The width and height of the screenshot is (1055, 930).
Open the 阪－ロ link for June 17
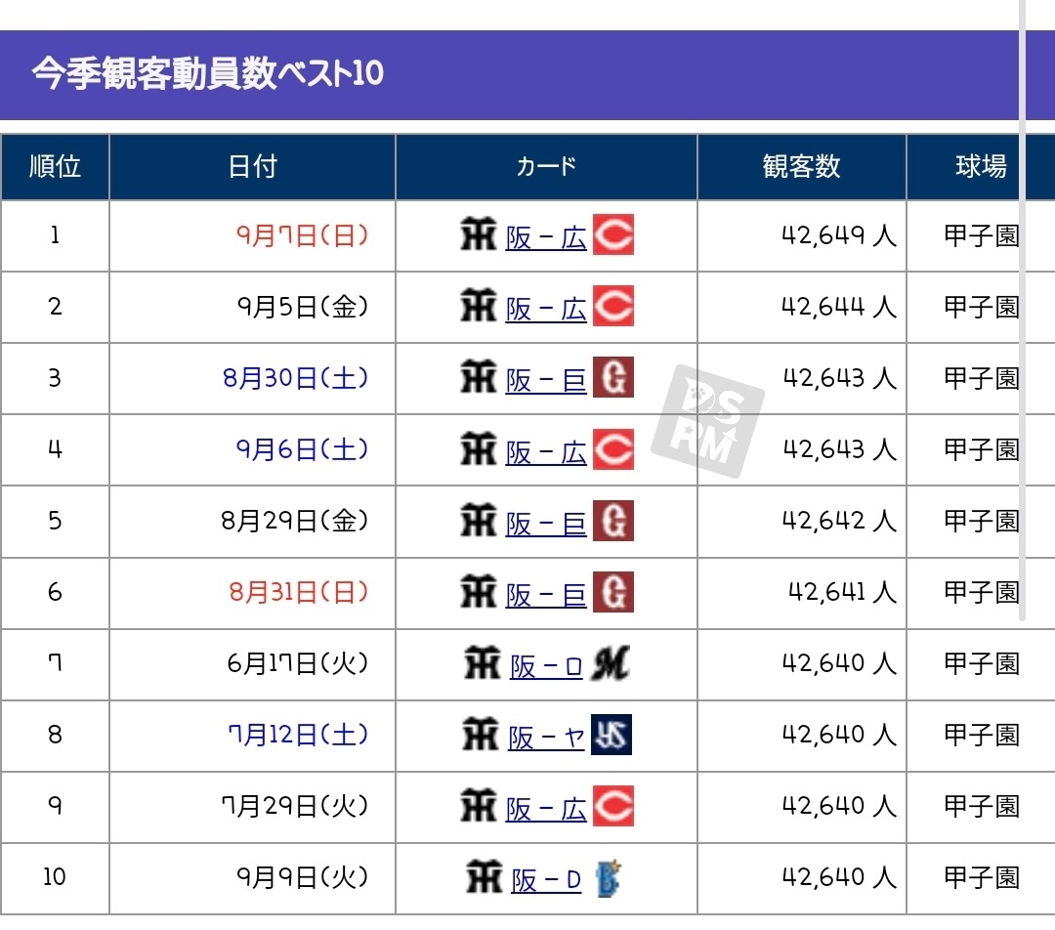(x=546, y=666)
